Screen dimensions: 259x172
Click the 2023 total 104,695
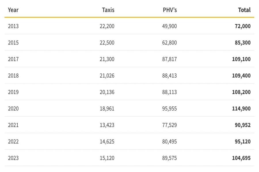[x=241, y=158]
